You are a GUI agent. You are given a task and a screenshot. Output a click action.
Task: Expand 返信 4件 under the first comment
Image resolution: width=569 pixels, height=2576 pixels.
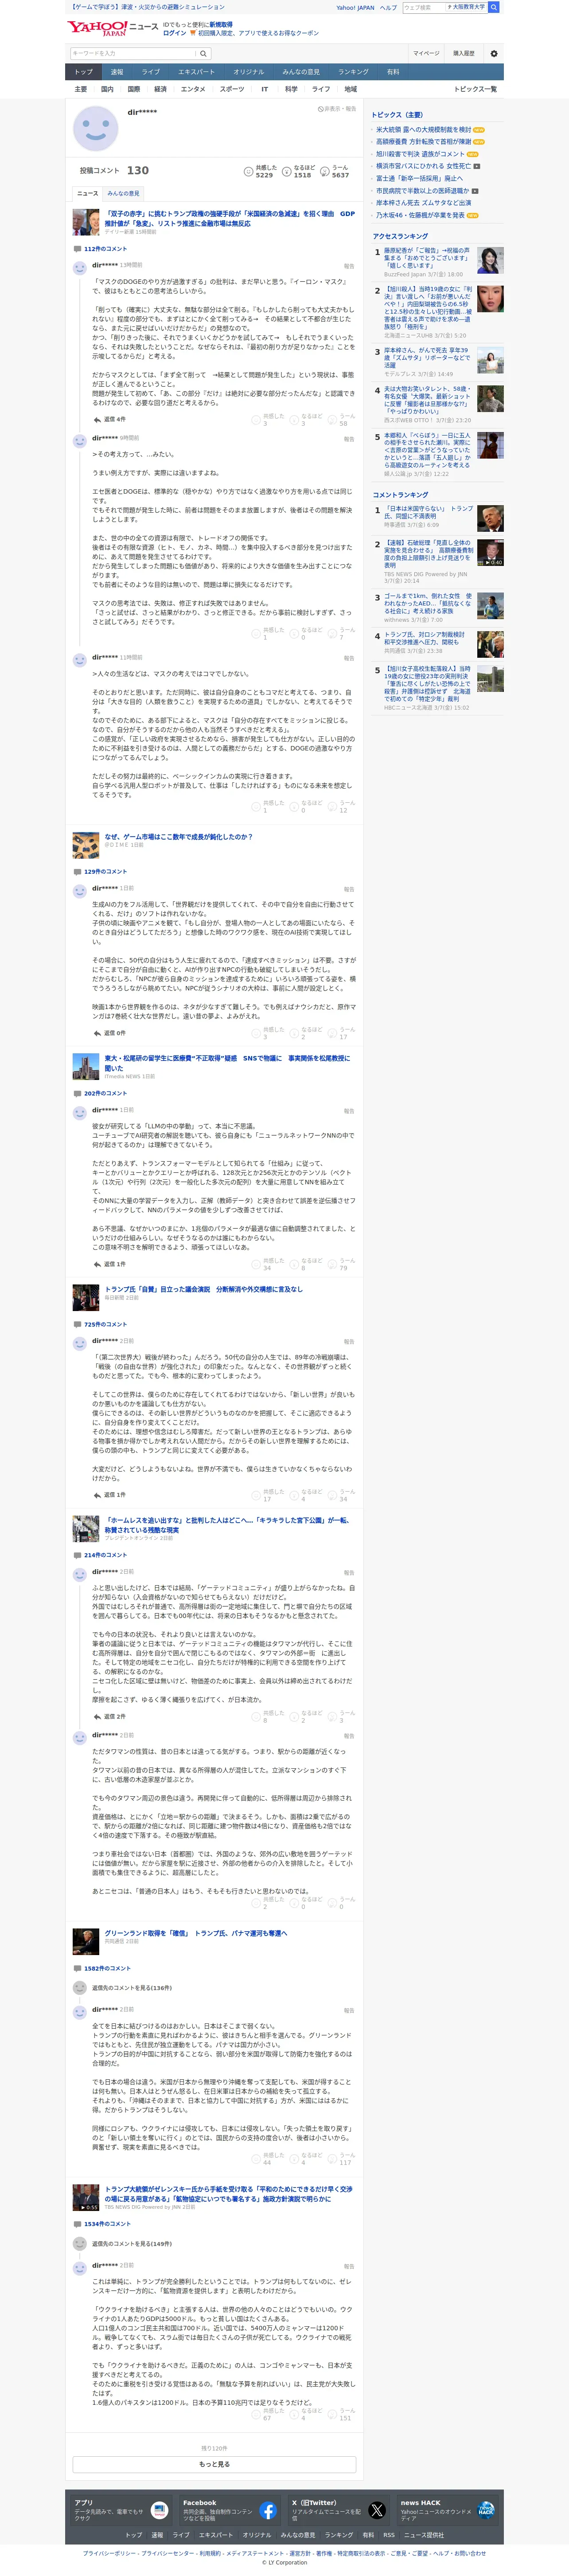110,419
